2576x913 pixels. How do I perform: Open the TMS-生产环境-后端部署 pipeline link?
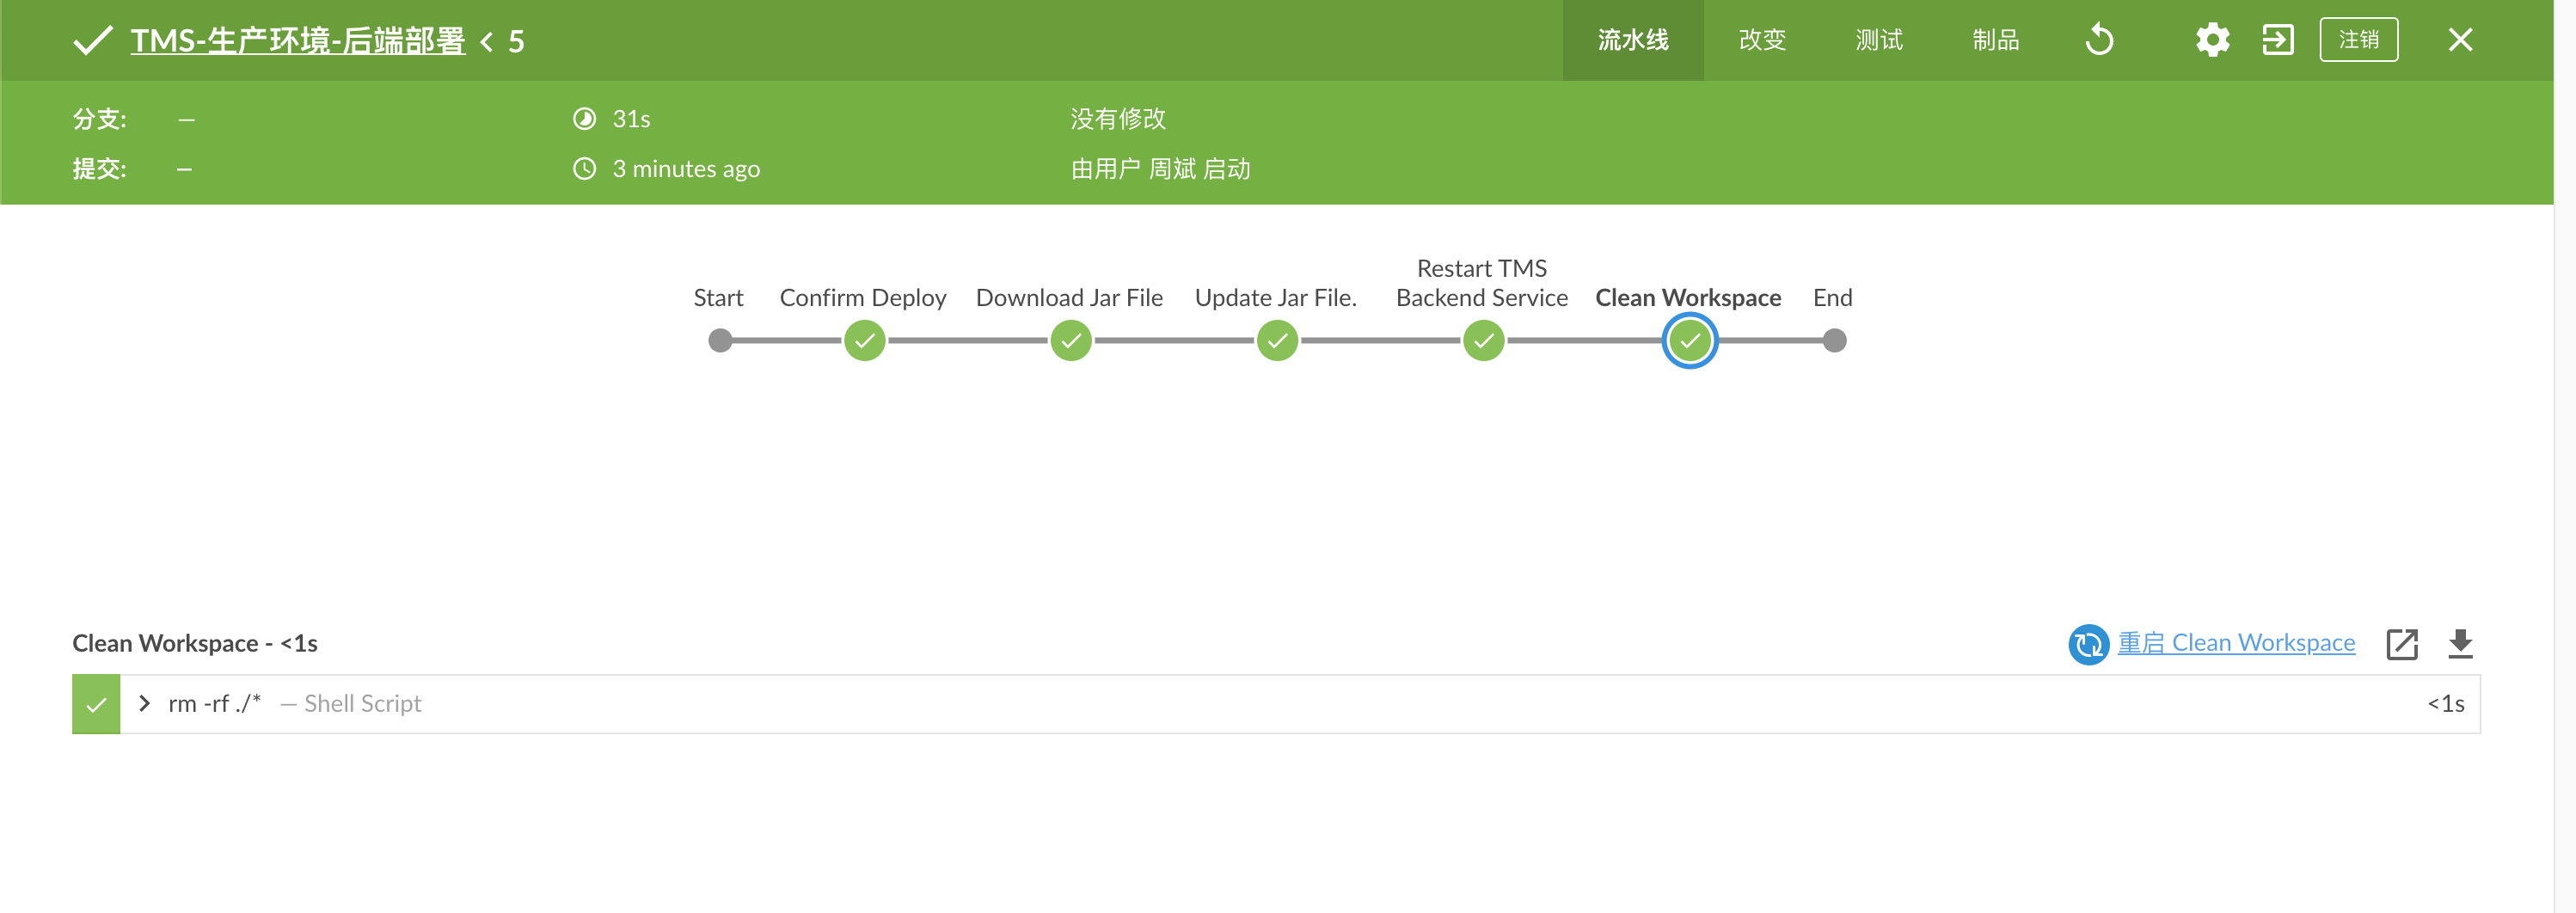coord(297,41)
